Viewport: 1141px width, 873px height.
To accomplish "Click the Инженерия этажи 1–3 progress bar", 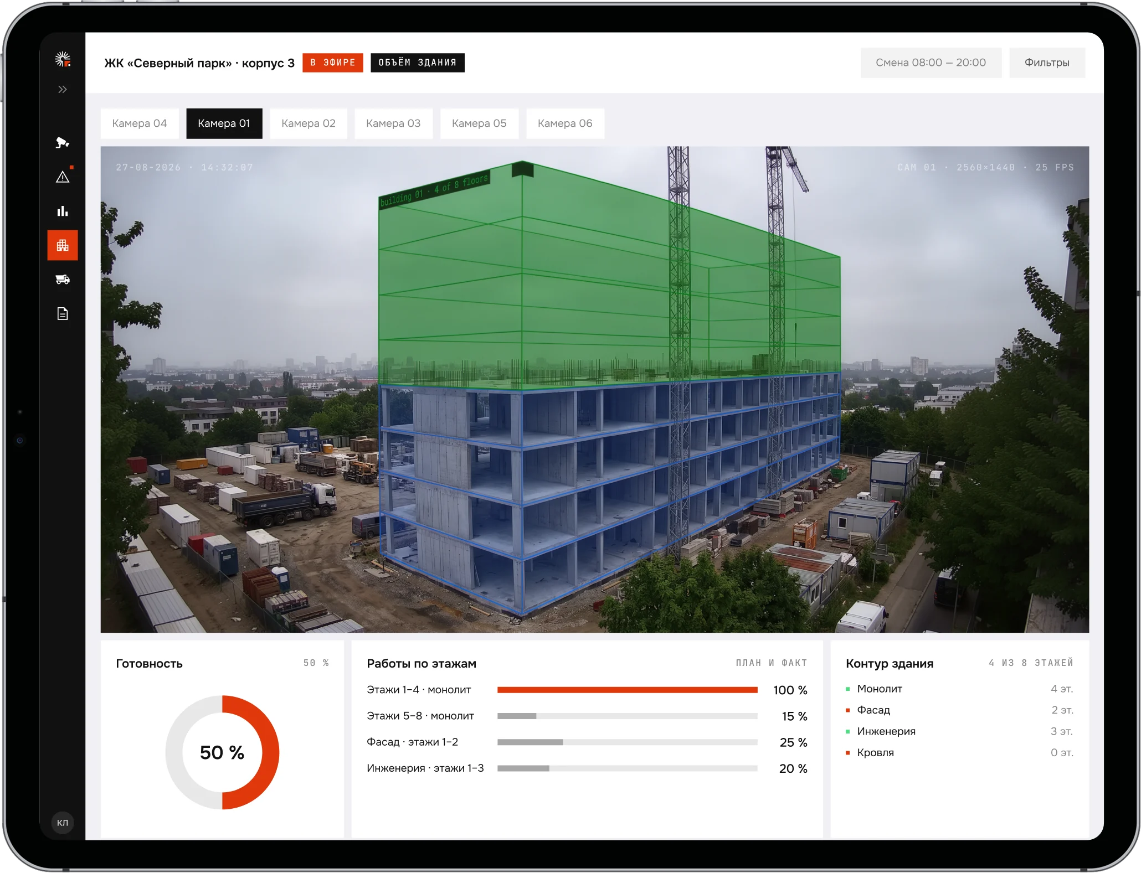I will point(627,768).
